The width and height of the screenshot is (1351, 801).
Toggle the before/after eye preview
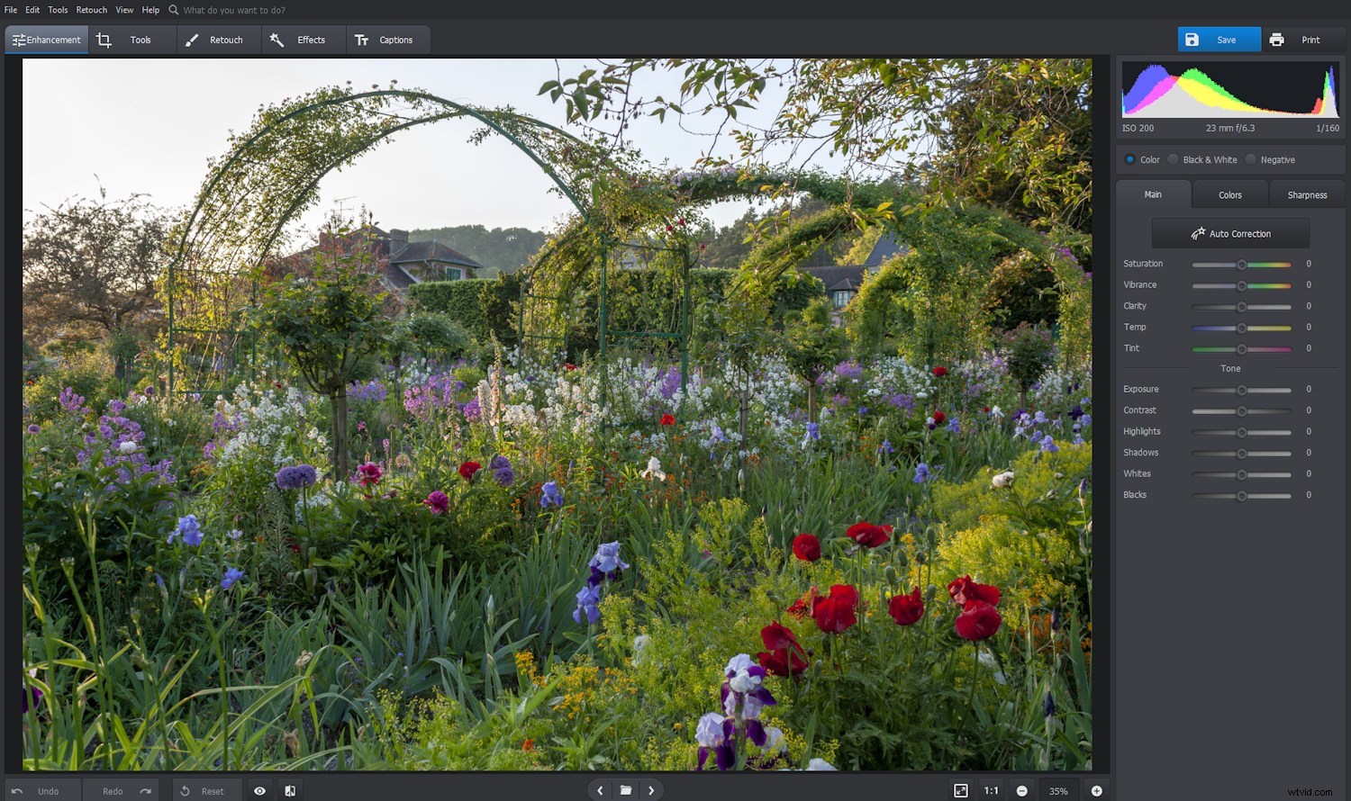pos(259,789)
